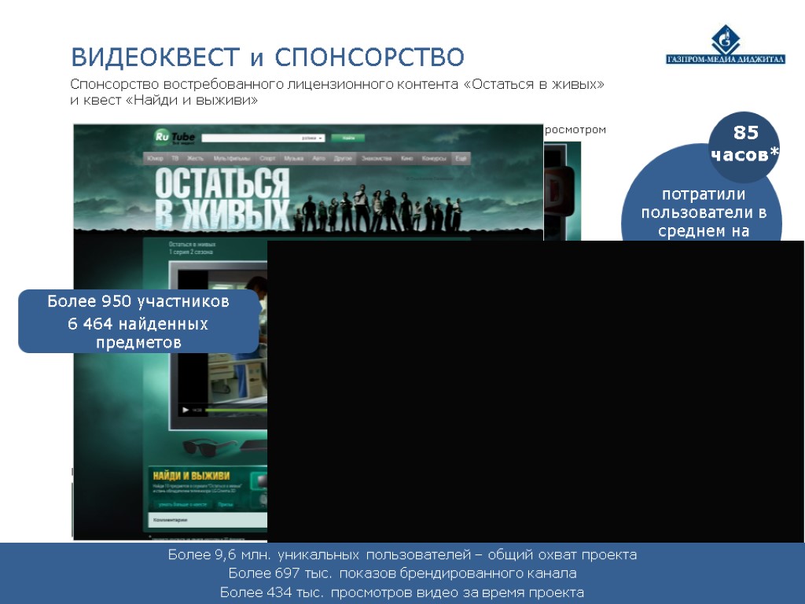Click the ВИДЕОКВЕСТ и СПОНСОРСТВО slide title

point(267,57)
